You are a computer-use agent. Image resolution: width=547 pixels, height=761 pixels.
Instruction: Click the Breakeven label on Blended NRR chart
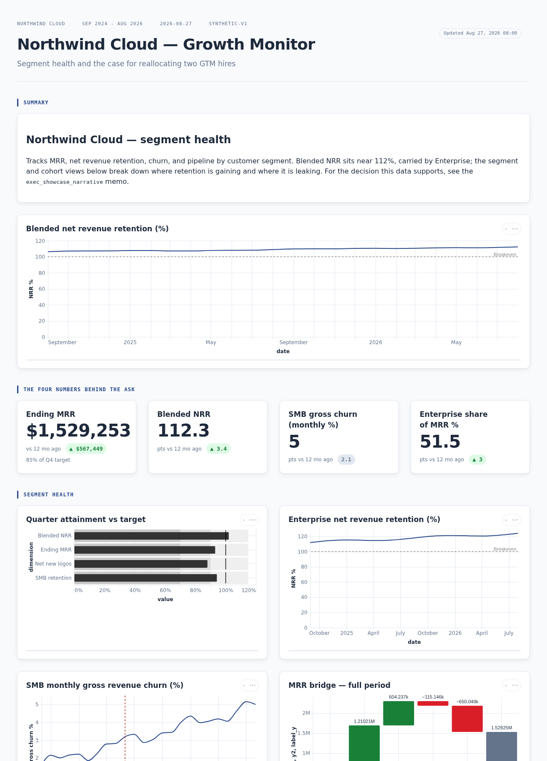505,254
